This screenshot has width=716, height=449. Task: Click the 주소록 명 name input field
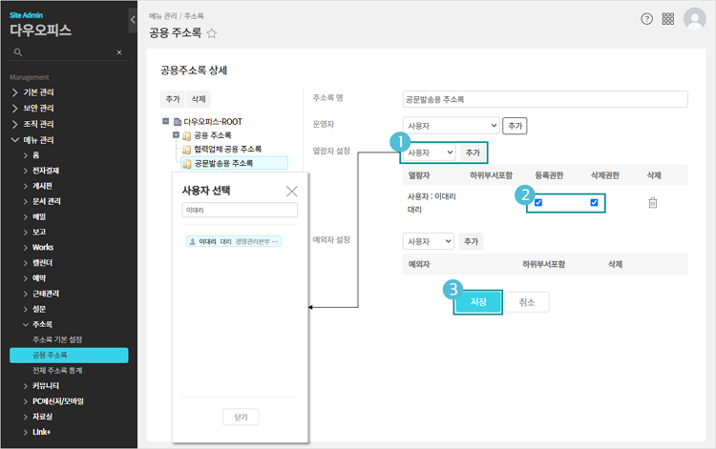pos(545,98)
